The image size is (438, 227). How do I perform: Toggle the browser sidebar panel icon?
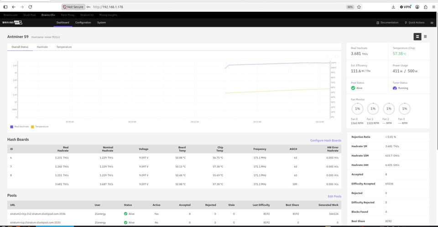(x=5, y=7)
